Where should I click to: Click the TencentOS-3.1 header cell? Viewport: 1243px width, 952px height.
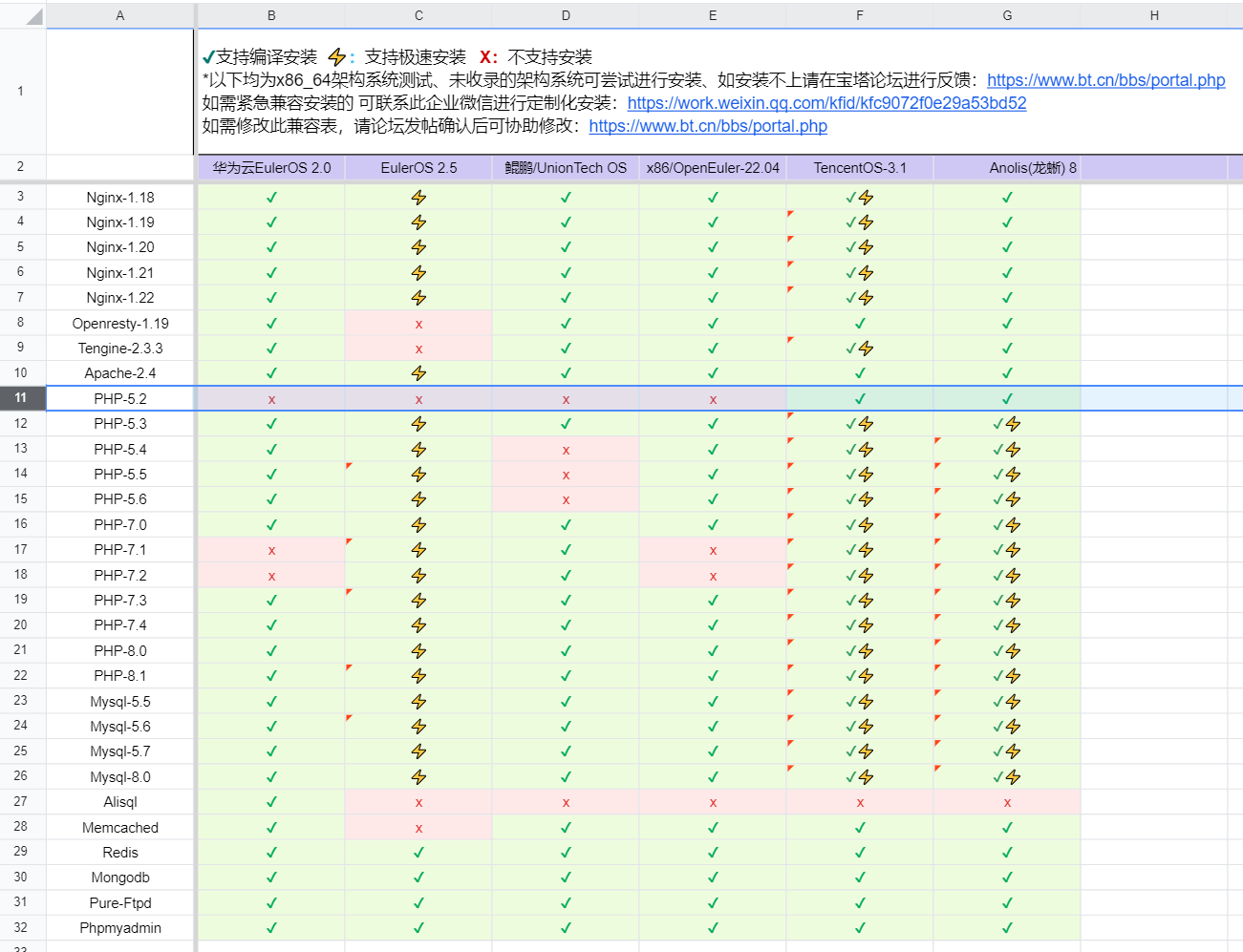click(x=860, y=168)
